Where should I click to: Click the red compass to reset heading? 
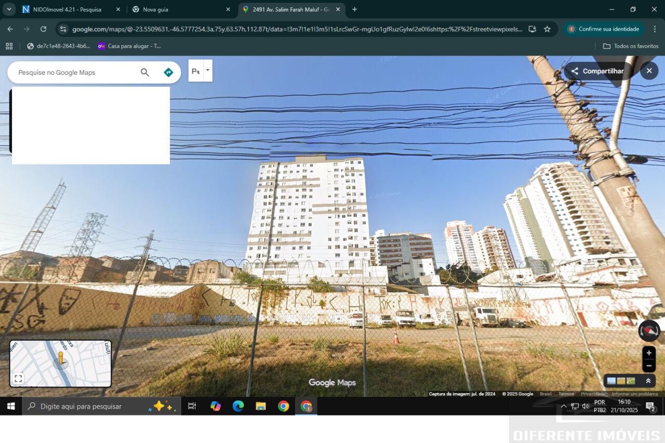click(649, 331)
